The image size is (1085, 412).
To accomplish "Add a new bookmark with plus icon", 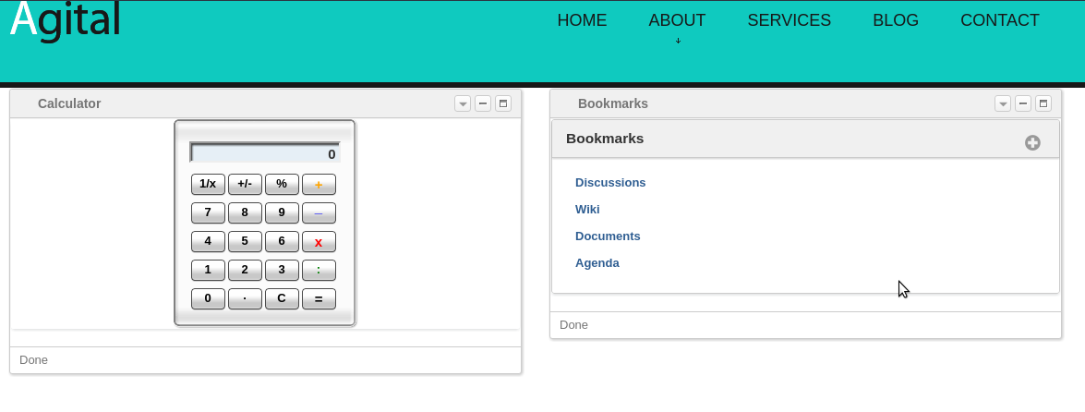I will pyautogui.click(x=1032, y=142).
